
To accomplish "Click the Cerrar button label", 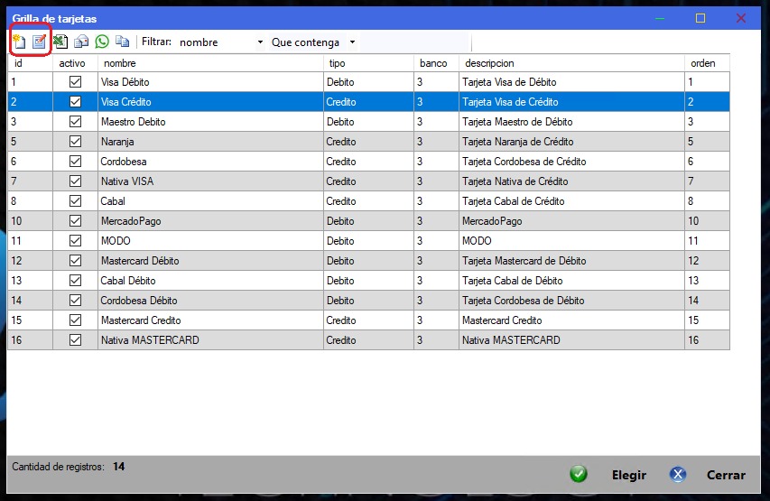I will pyautogui.click(x=726, y=475).
